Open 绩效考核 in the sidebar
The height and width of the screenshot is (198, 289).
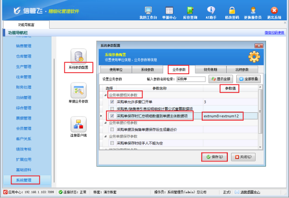coord(24,149)
